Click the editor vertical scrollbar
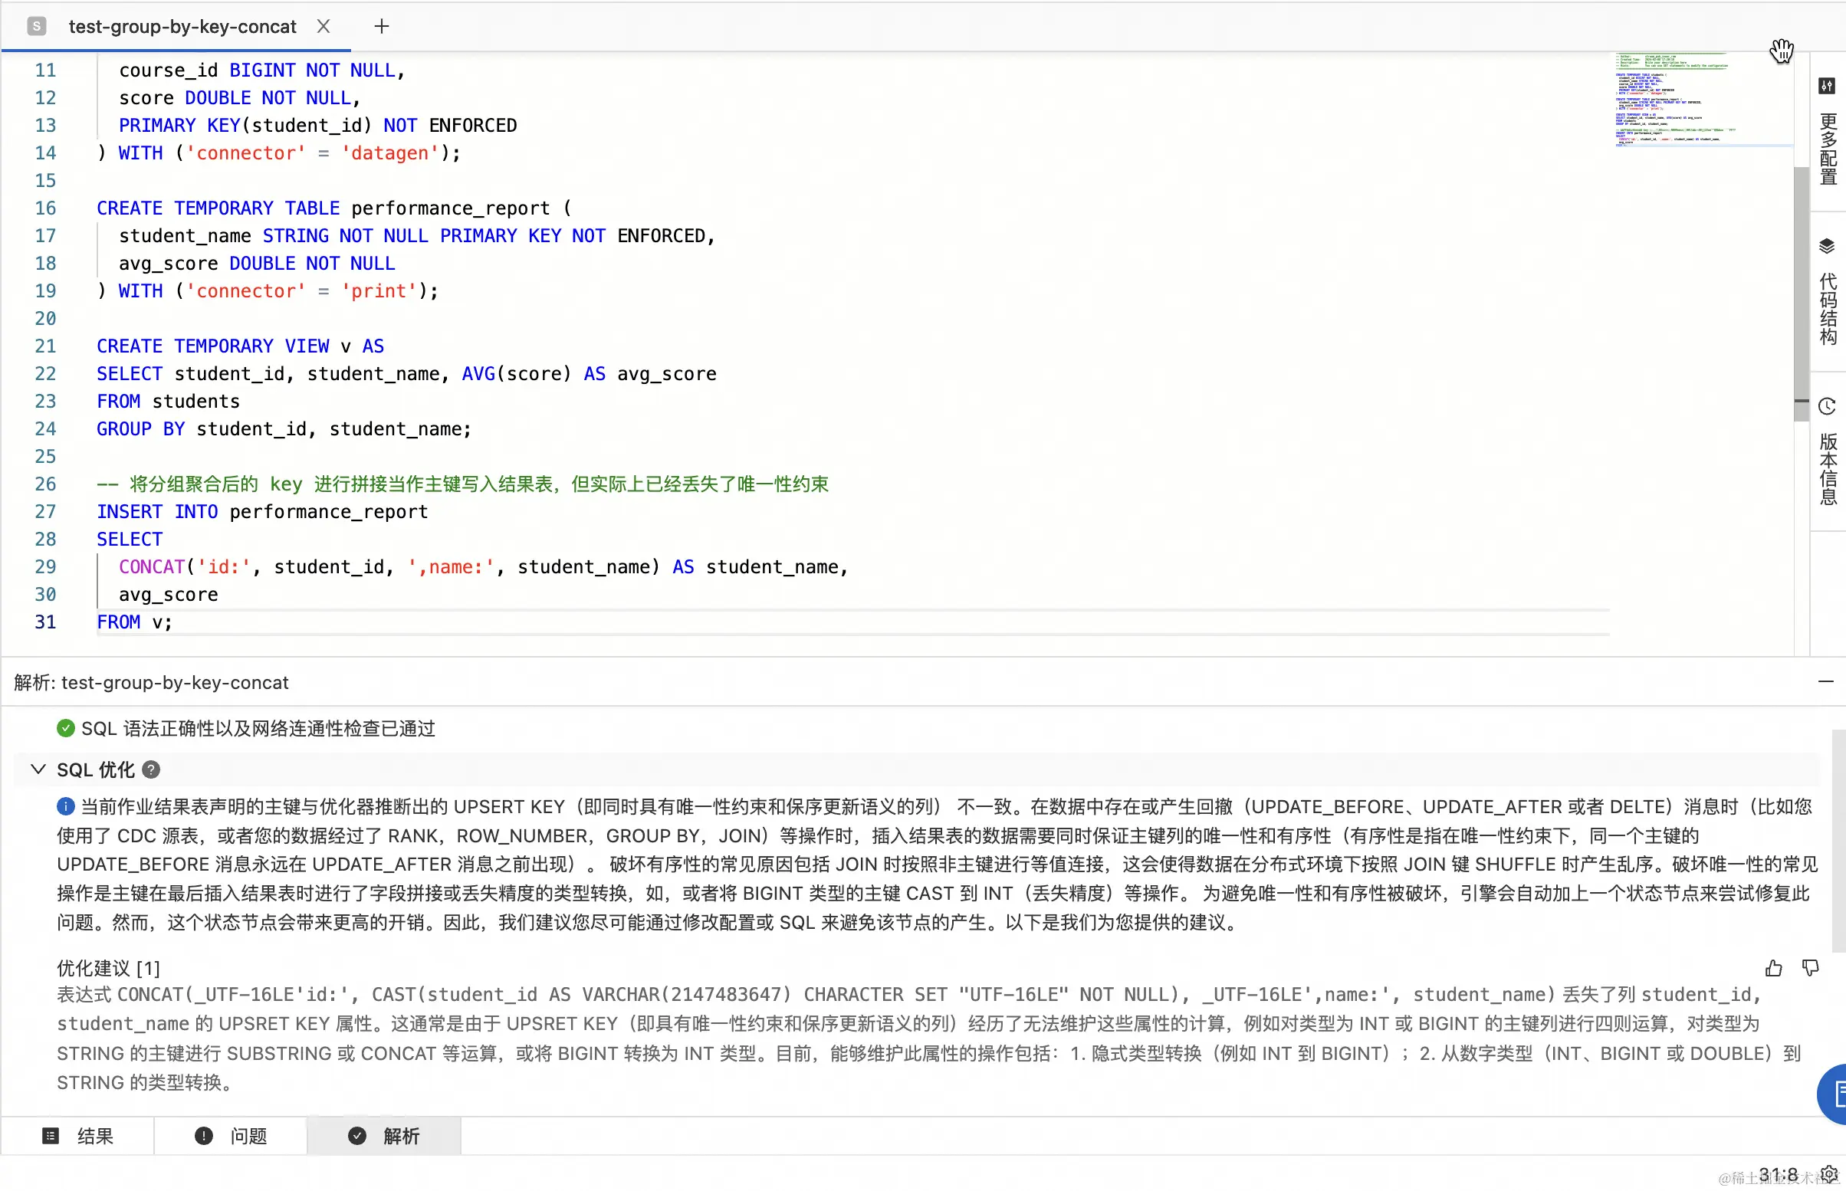The image size is (1846, 1191). click(x=1800, y=294)
